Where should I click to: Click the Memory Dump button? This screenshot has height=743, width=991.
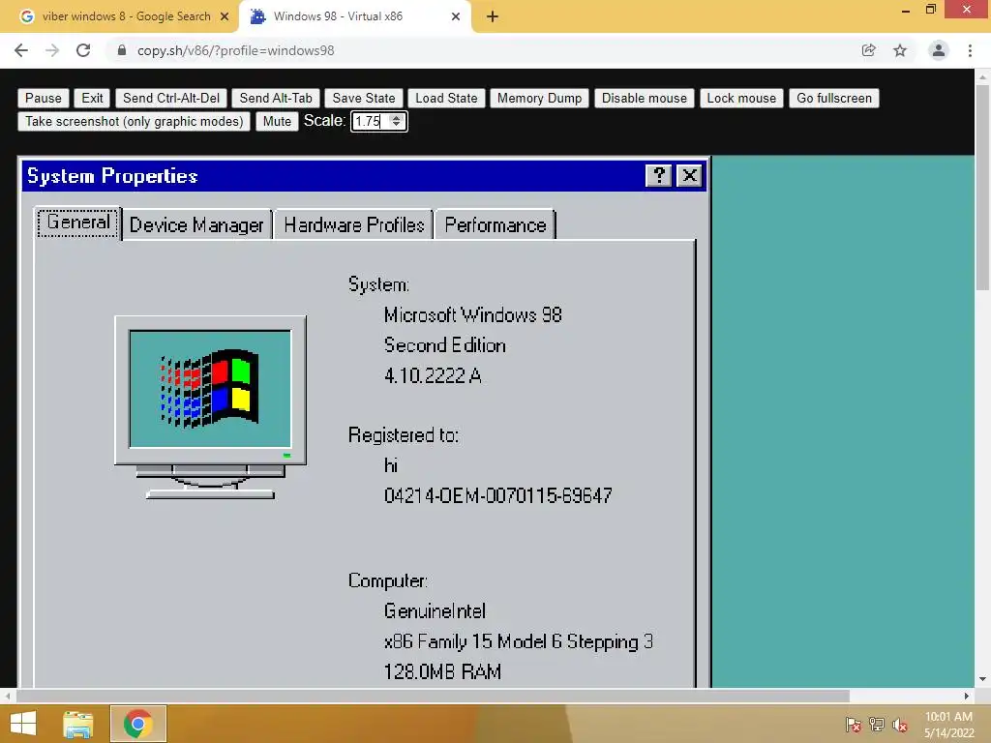click(539, 98)
